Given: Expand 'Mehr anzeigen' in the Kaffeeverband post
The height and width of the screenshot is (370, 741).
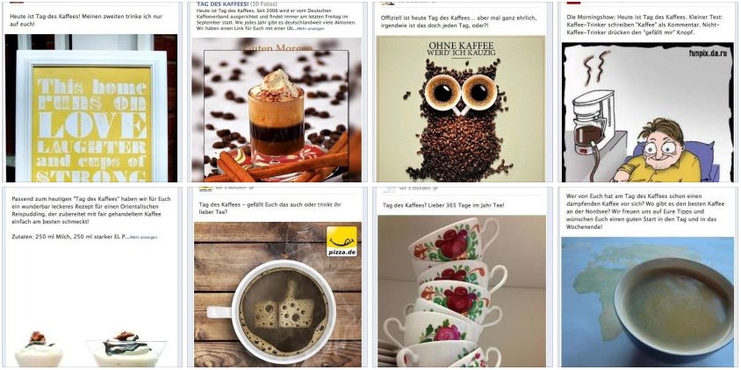Looking at the screenshot, I should (x=311, y=29).
